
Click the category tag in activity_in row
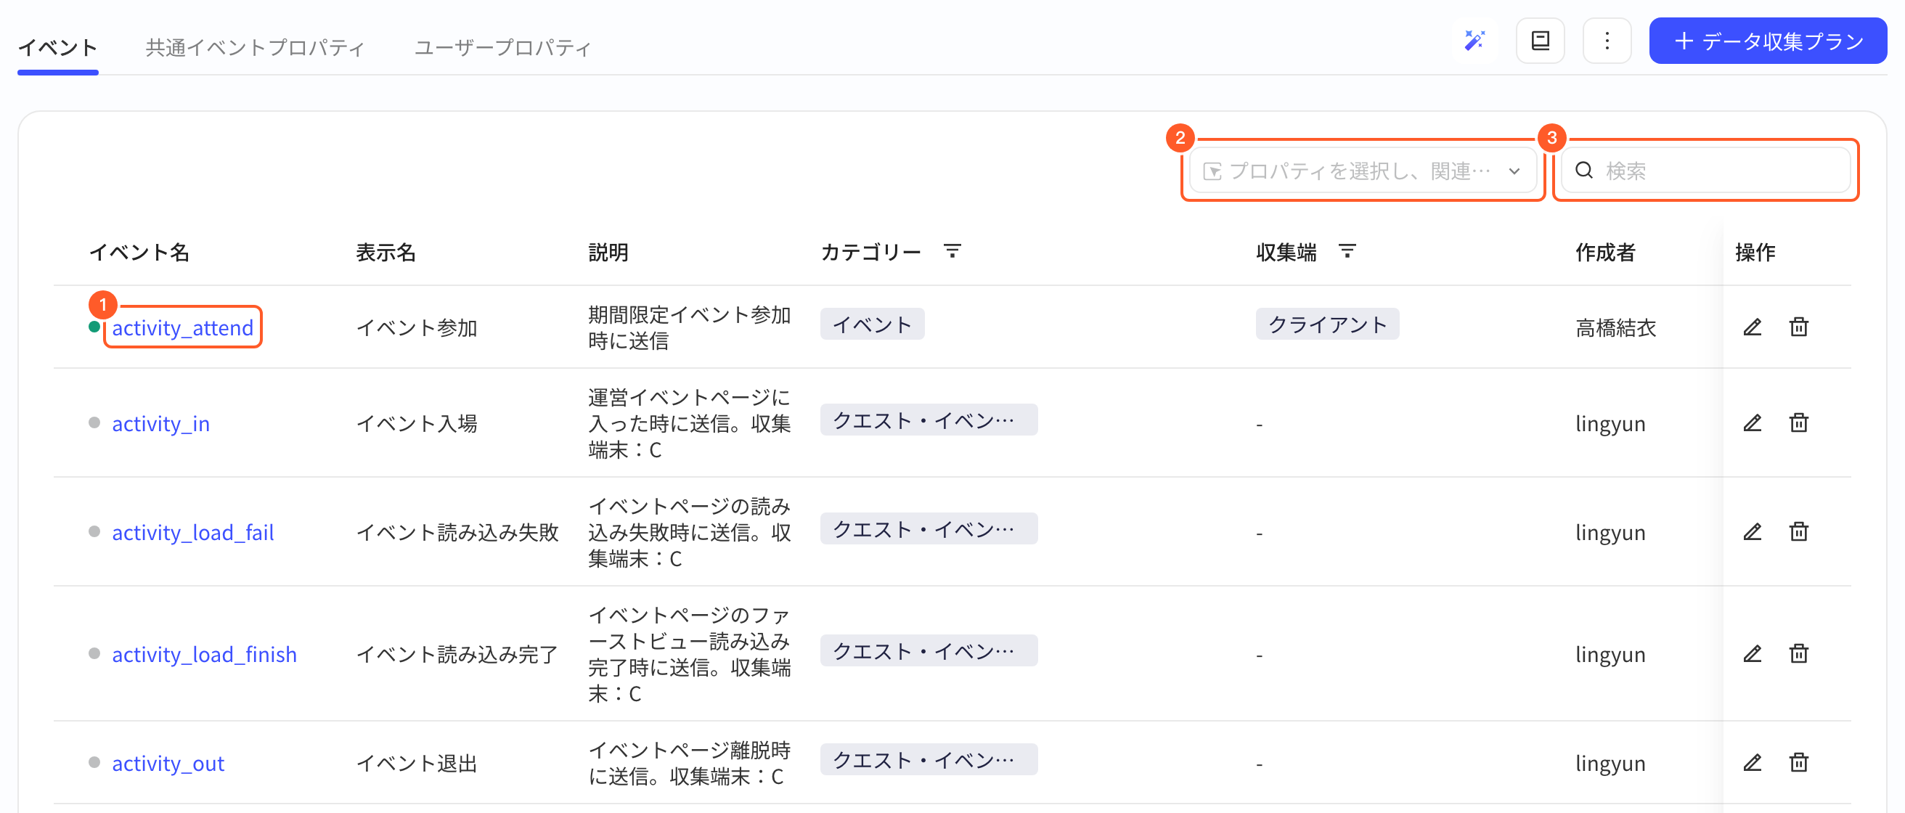(x=929, y=420)
